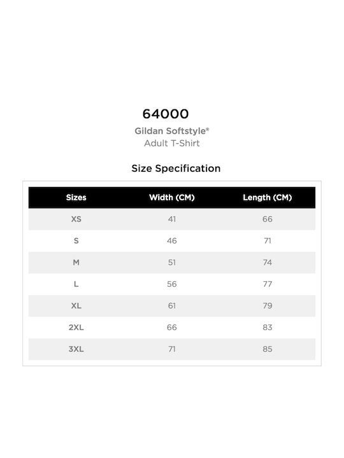This screenshot has height=458, width=344.
Task: Click length value 74 for M
Action: point(268,262)
